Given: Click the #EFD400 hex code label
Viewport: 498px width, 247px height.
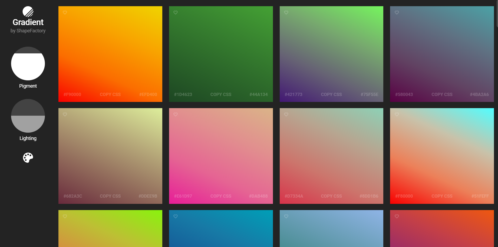Looking at the screenshot, I should pos(148,94).
